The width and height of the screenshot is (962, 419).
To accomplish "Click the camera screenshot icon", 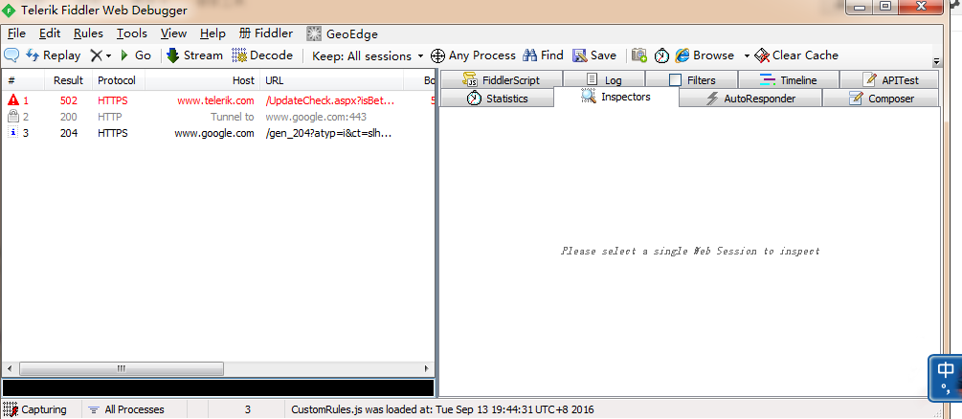I will pyautogui.click(x=639, y=55).
